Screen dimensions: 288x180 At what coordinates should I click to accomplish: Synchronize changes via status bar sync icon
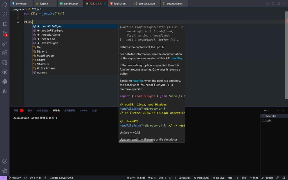pyautogui.click(x=25, y=178)
